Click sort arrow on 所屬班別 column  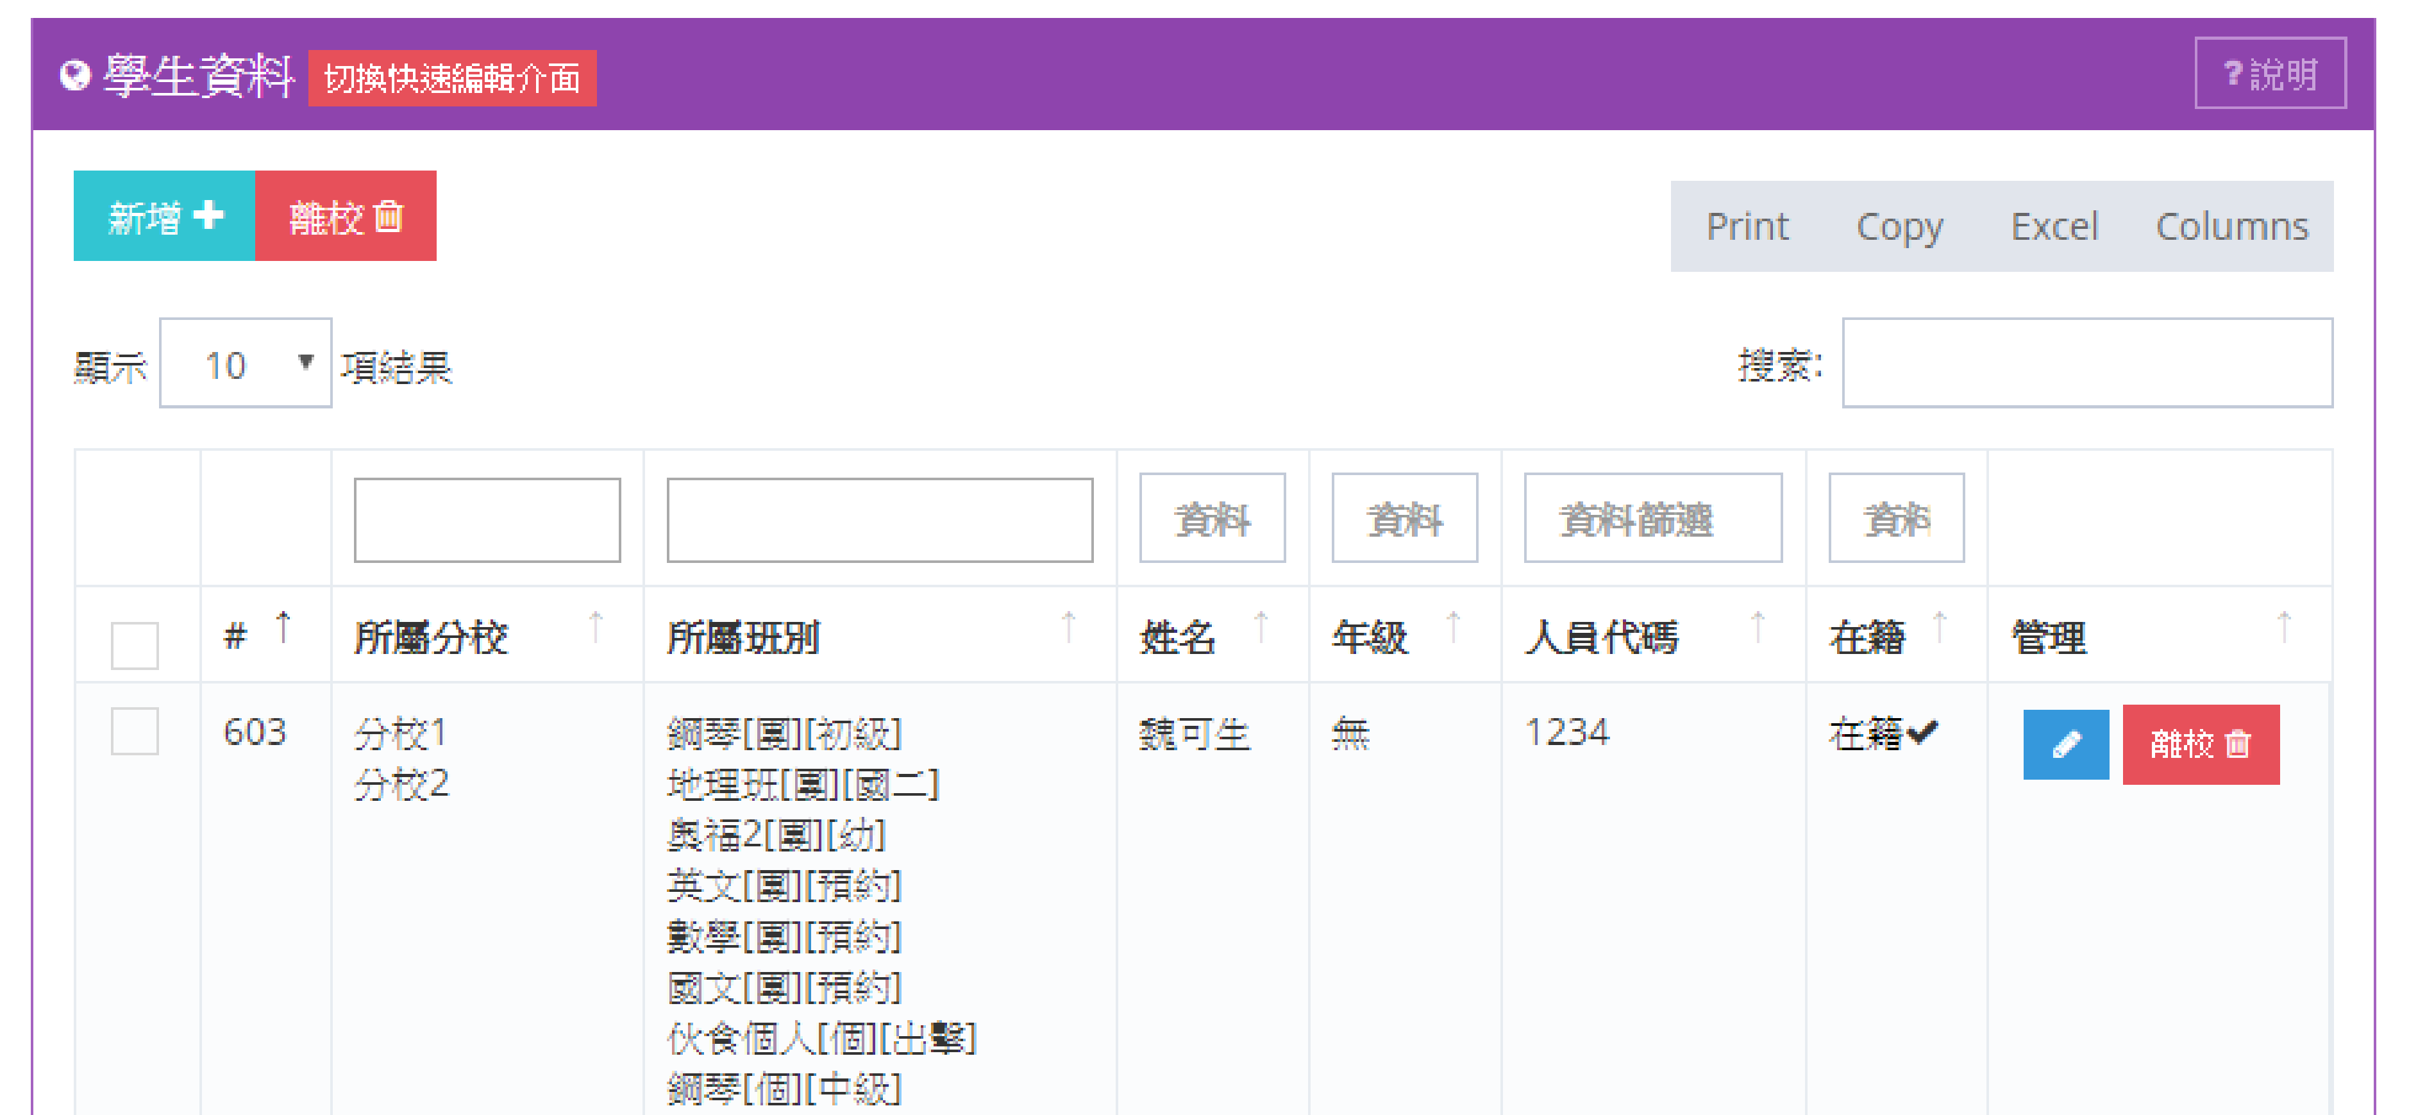tap(1068, 626)
